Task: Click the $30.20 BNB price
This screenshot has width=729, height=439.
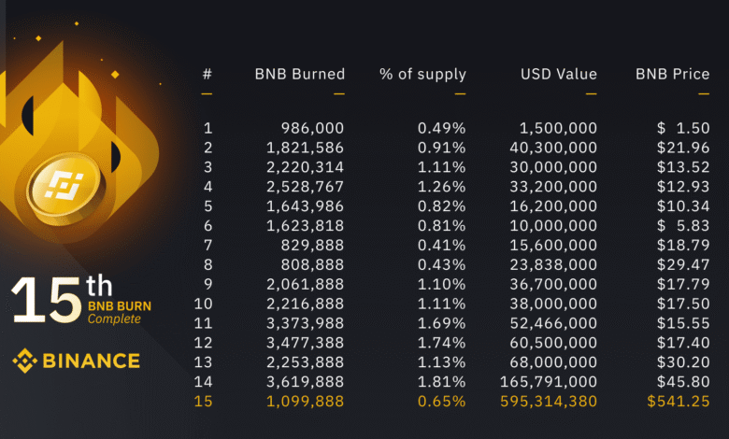Action: (683, 361)
